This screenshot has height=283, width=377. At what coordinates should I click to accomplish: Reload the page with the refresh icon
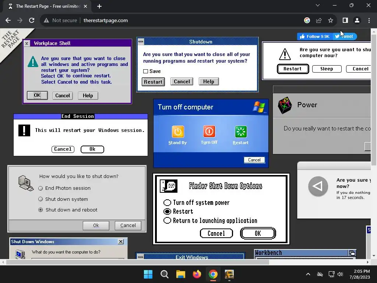(x=32, y=21)
